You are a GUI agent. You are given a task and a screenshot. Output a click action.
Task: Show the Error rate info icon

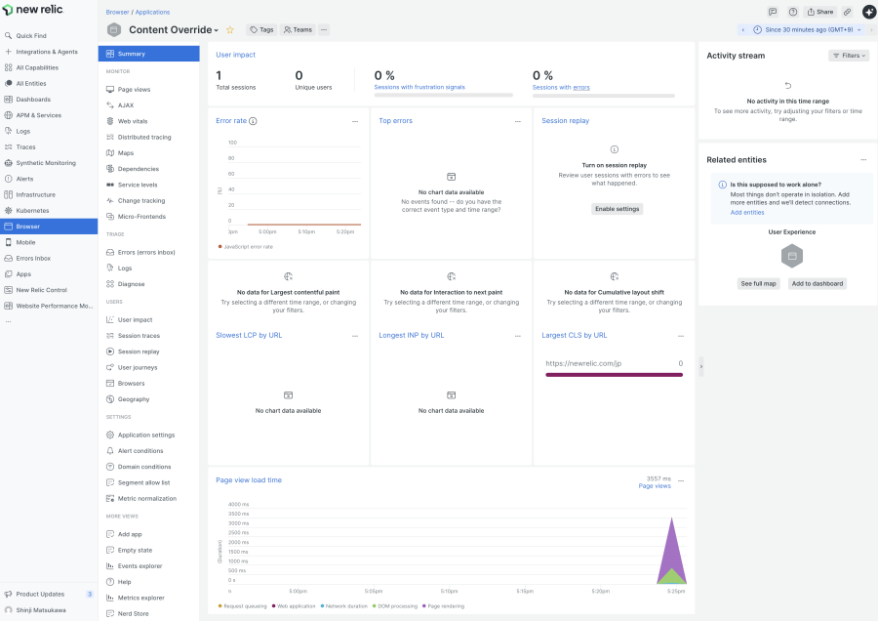[x=253, y=121]
